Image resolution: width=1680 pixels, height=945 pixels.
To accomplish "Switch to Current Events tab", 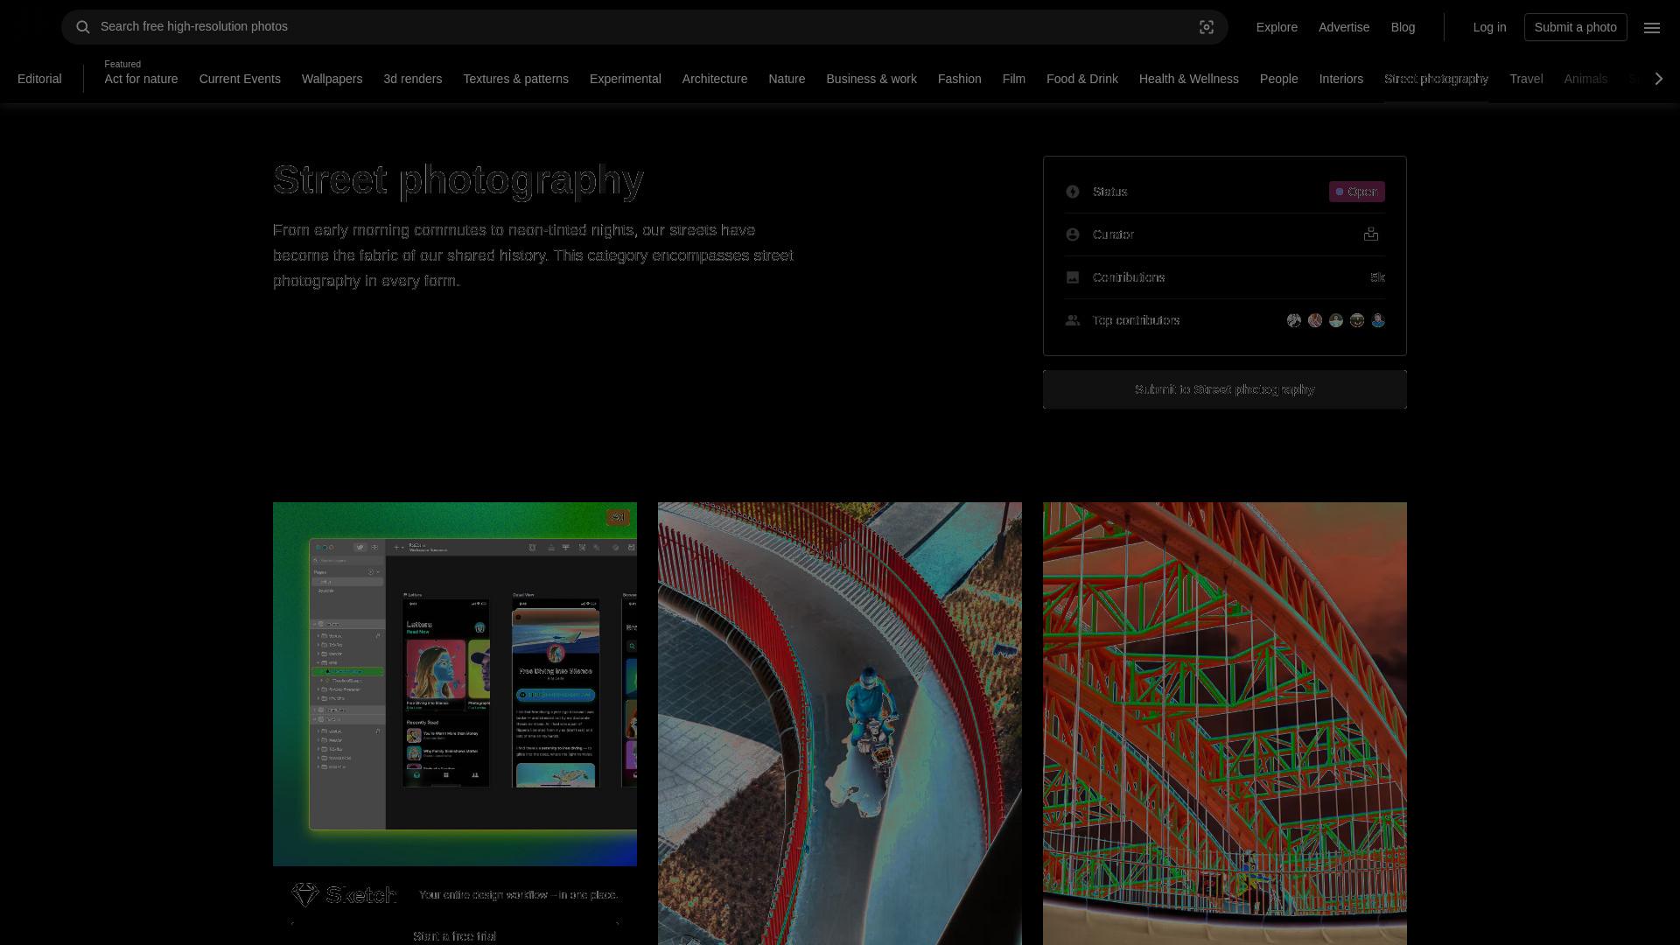I will pos(240,79).
